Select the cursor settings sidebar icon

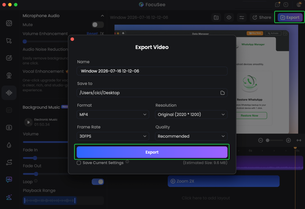(x=9, y=41)
